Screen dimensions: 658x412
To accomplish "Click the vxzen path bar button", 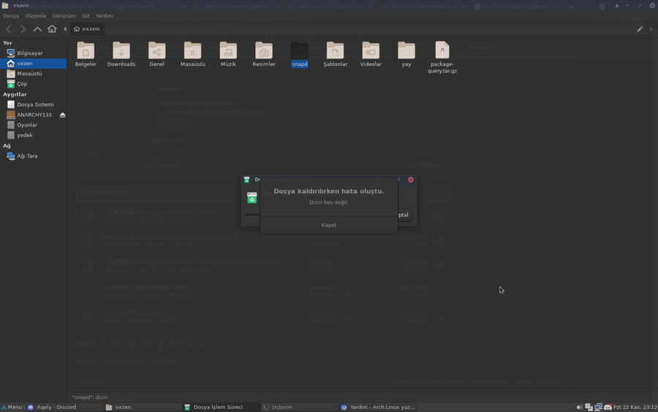I will click(87, 29).
